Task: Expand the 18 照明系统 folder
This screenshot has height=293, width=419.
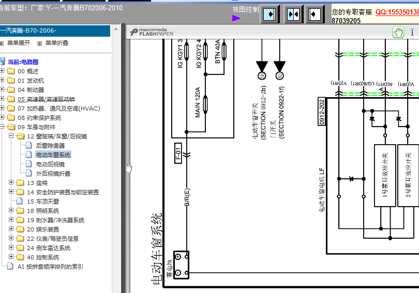Action: pyautogui.click(x=11, y=210)
